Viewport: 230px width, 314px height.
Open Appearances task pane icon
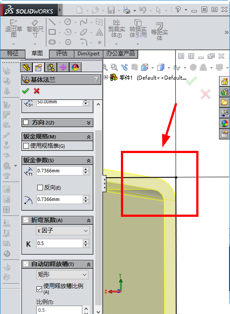[224, 124]
